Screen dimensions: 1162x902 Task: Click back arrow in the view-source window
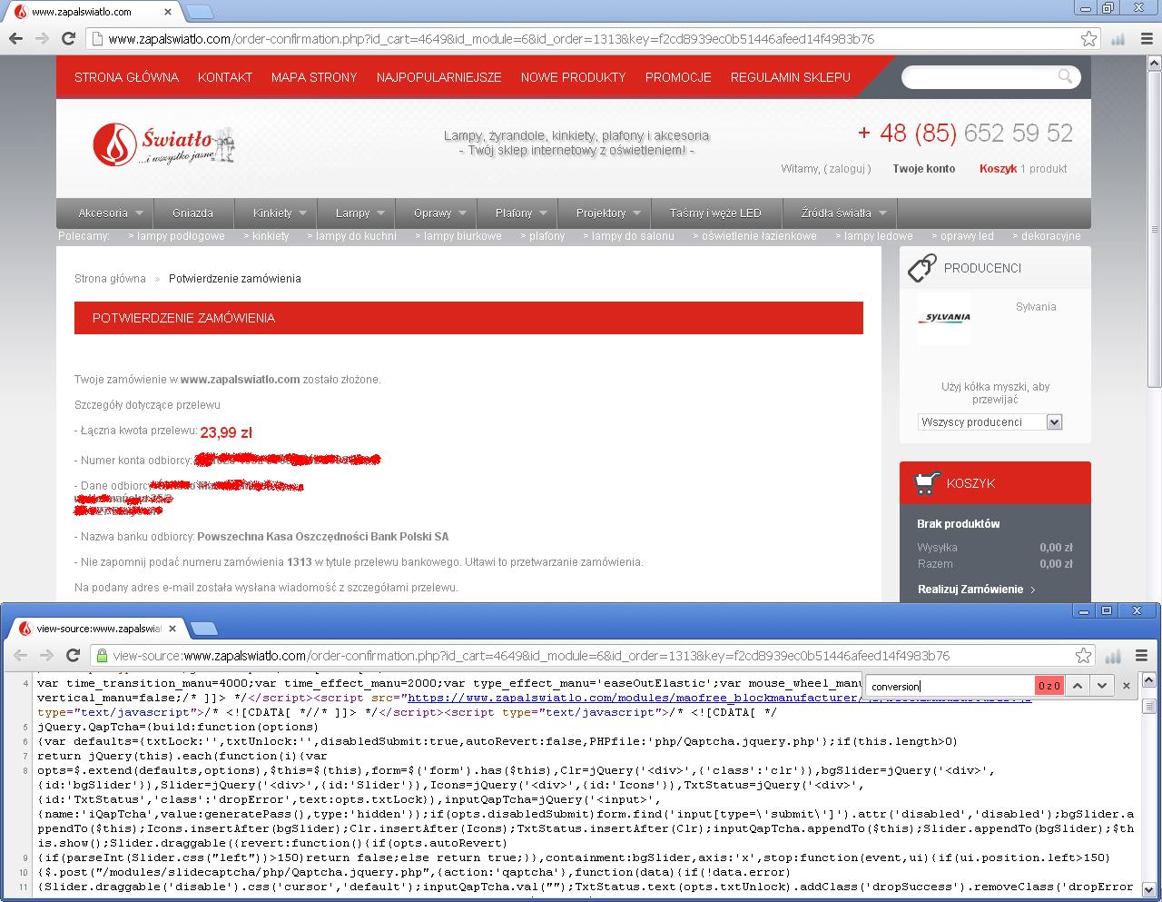pos(20,655)
